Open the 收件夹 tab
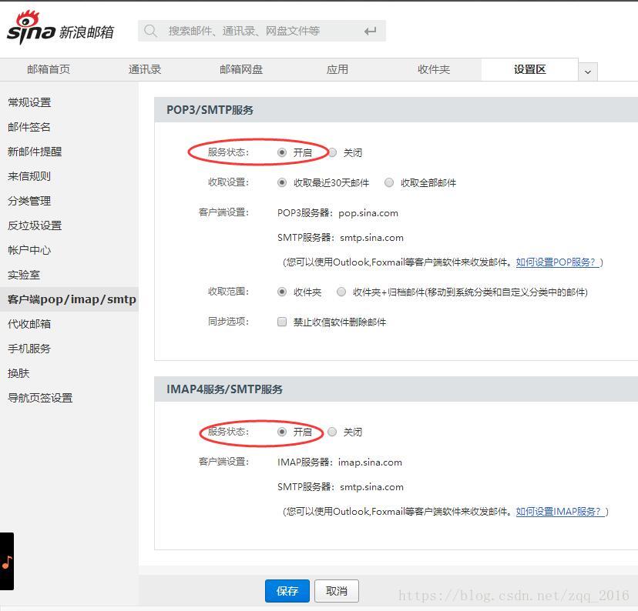Image resolution: width=638 pixels, height=611 pixels. coord(434,69)
